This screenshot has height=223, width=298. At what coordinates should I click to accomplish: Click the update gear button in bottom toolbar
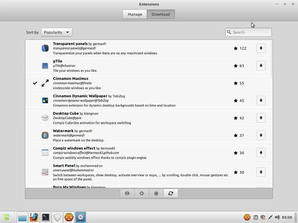tap(156, 193)
